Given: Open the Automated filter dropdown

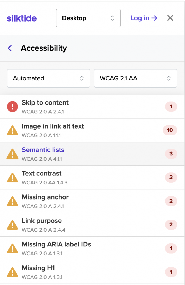Looking at the screenshot, I should click(48, 78).
